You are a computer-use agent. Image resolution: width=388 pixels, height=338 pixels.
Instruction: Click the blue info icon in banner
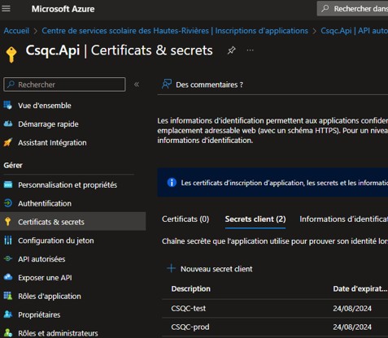172,182
